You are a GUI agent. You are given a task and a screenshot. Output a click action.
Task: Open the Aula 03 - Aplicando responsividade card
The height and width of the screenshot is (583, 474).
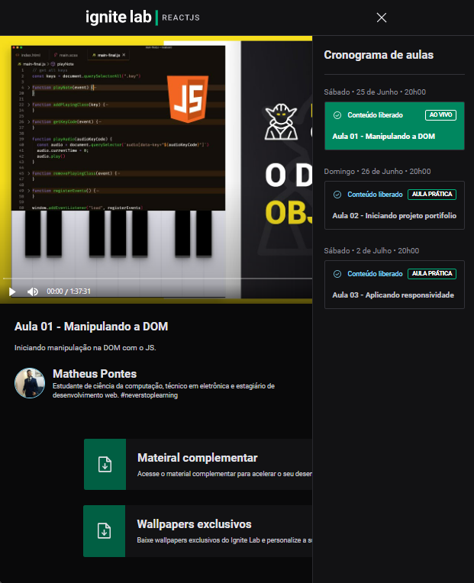pyautogui.click(x=394, y=285)
